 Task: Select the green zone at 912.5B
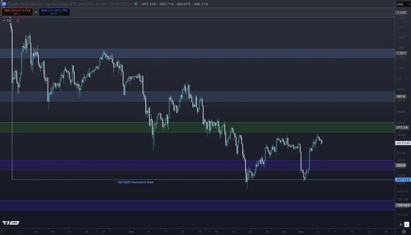click(197, 127)
